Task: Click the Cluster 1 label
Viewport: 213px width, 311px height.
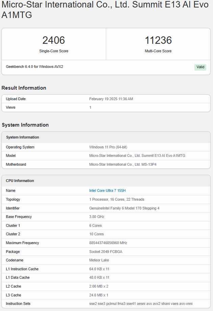Action: 13,225
